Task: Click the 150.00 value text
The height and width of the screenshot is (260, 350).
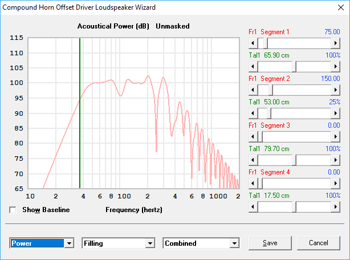Action: [331, 79]
